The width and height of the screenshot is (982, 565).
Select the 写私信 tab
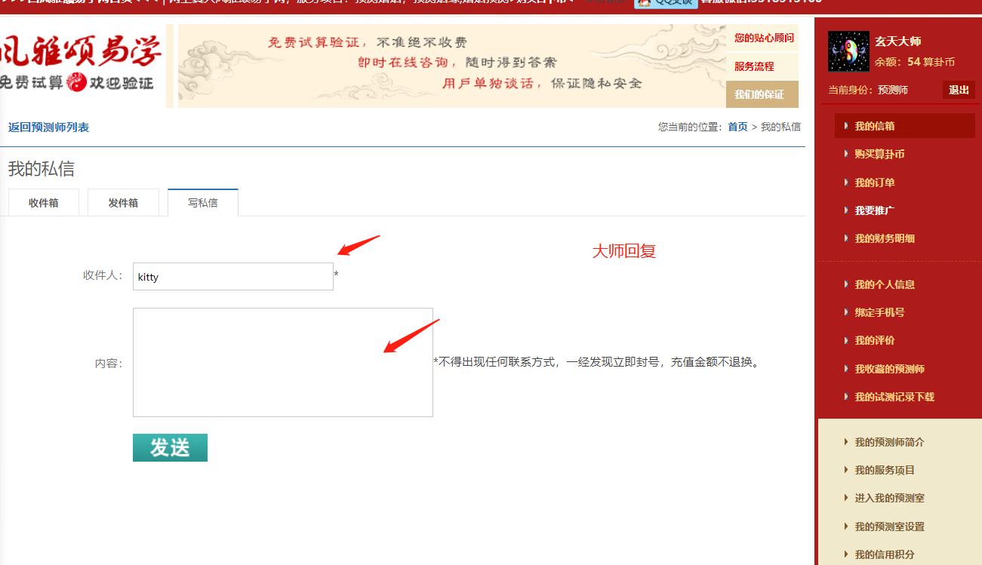(x=203, y=203)
